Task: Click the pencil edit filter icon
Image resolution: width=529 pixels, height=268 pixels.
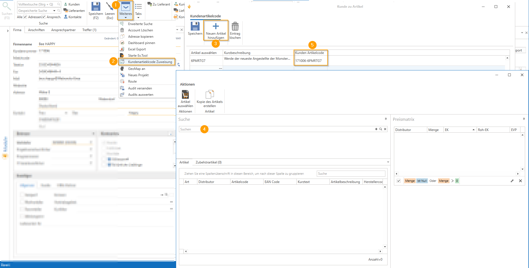Action: point(512,181)
